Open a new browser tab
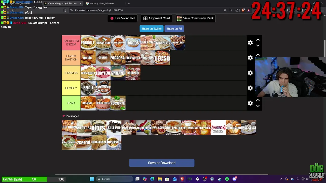The image size is (326, 183). click(129, 3)
